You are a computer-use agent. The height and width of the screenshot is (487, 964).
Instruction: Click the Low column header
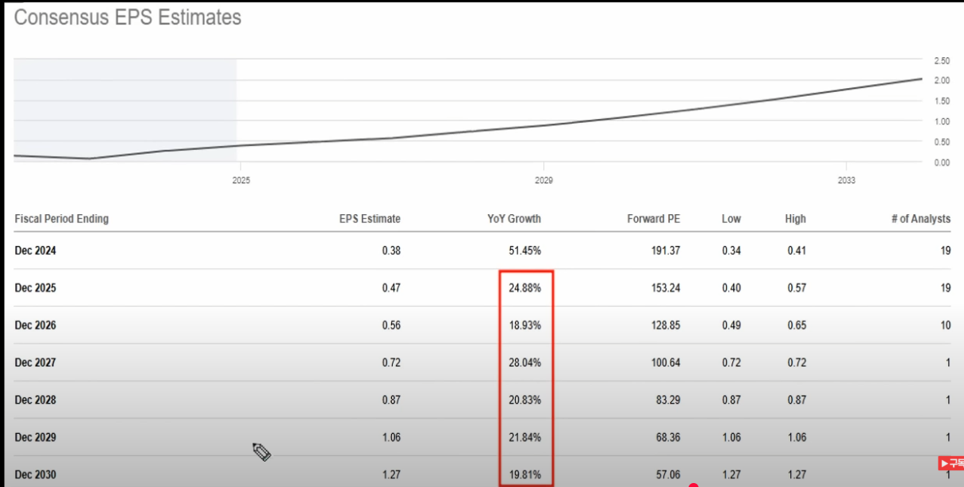point(731,219)
